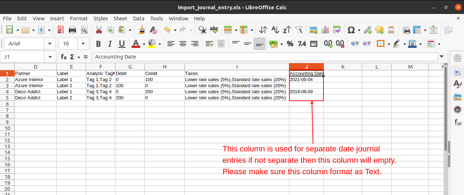Open the Data menu
This screenshot has width=464, height=195.
point(138,19)
